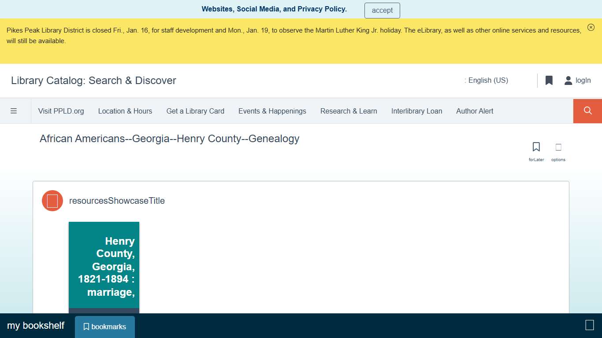Click the user account icon next to logIn
Image resolution: width=602 pixels, height=338 pixels.
click(568, 81)
